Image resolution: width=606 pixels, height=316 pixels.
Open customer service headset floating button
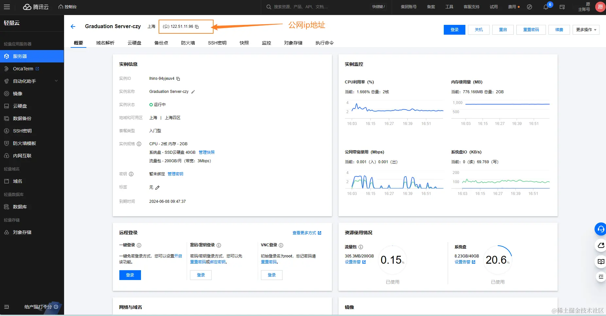pos(600,229)
